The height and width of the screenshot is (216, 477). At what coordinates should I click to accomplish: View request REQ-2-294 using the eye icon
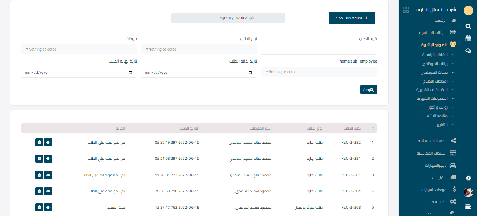pos(48,159)
